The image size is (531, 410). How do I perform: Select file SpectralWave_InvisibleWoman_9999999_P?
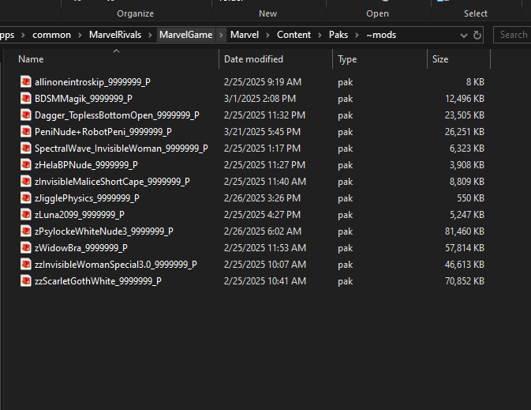pyautogui.click(x=122, y=149)
